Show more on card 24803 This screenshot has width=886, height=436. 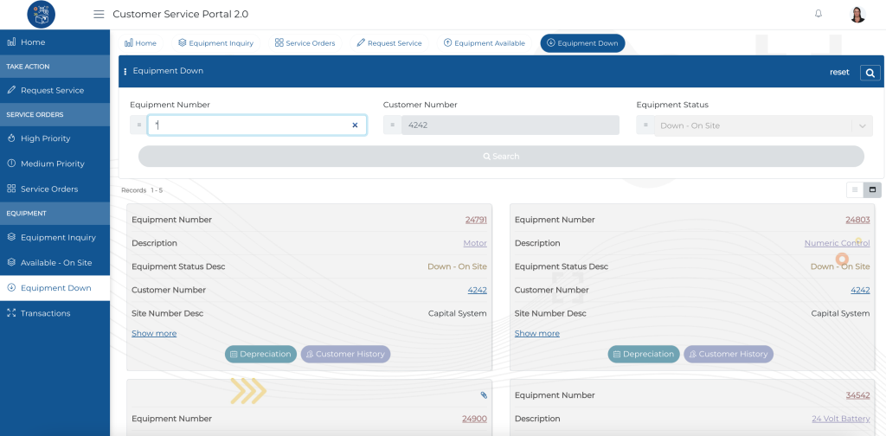(x=537, y=334)
